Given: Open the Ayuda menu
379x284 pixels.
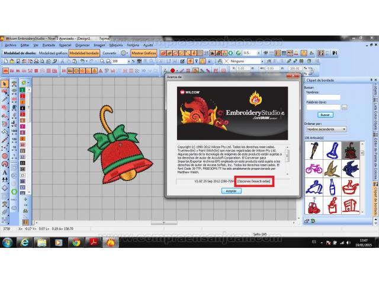Looking at the screenshot, I should tap(148, 45).
